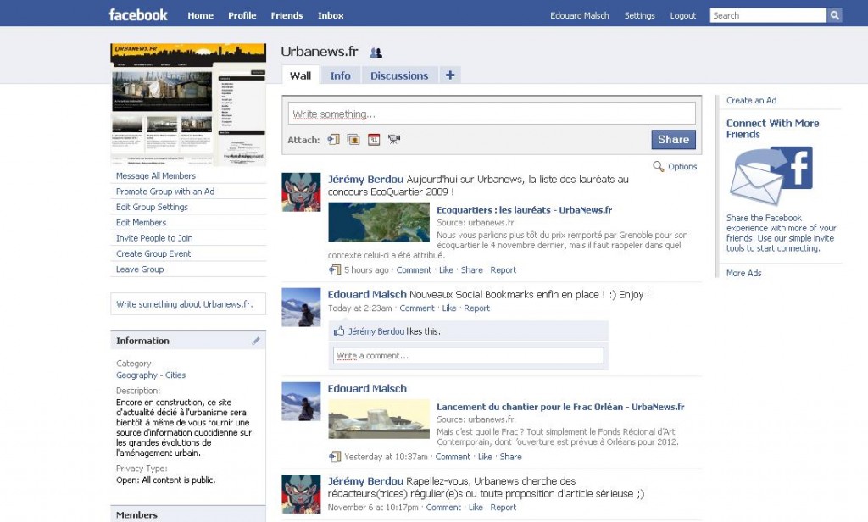Open Inbox in the top navigation
This screenshot has height=522, width=868.
[331, 15]
